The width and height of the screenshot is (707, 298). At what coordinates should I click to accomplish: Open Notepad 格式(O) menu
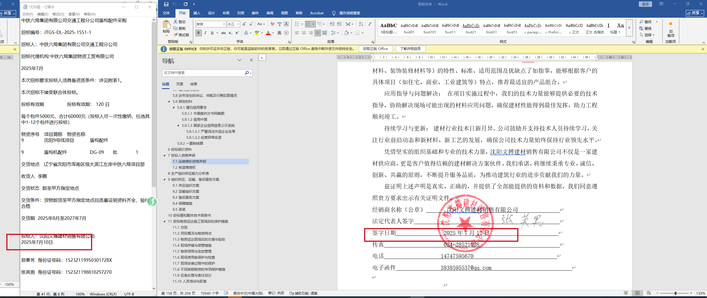click(x=58, y=14)
